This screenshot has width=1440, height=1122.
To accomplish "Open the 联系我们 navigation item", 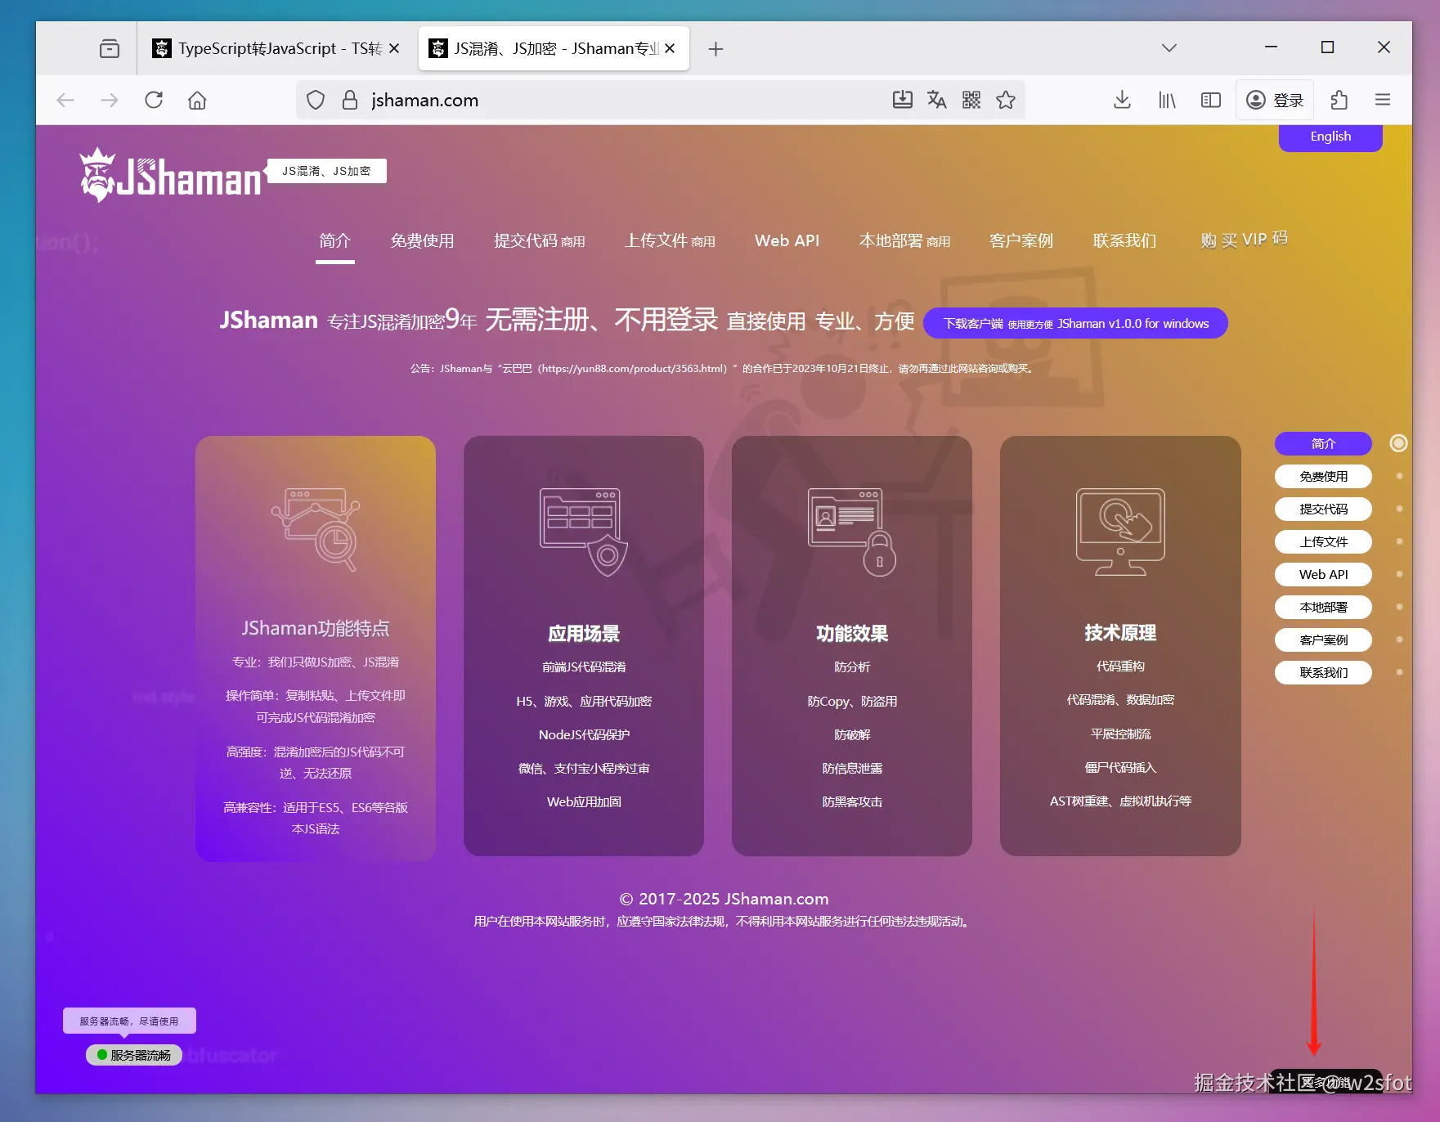I will (1125, 240).
